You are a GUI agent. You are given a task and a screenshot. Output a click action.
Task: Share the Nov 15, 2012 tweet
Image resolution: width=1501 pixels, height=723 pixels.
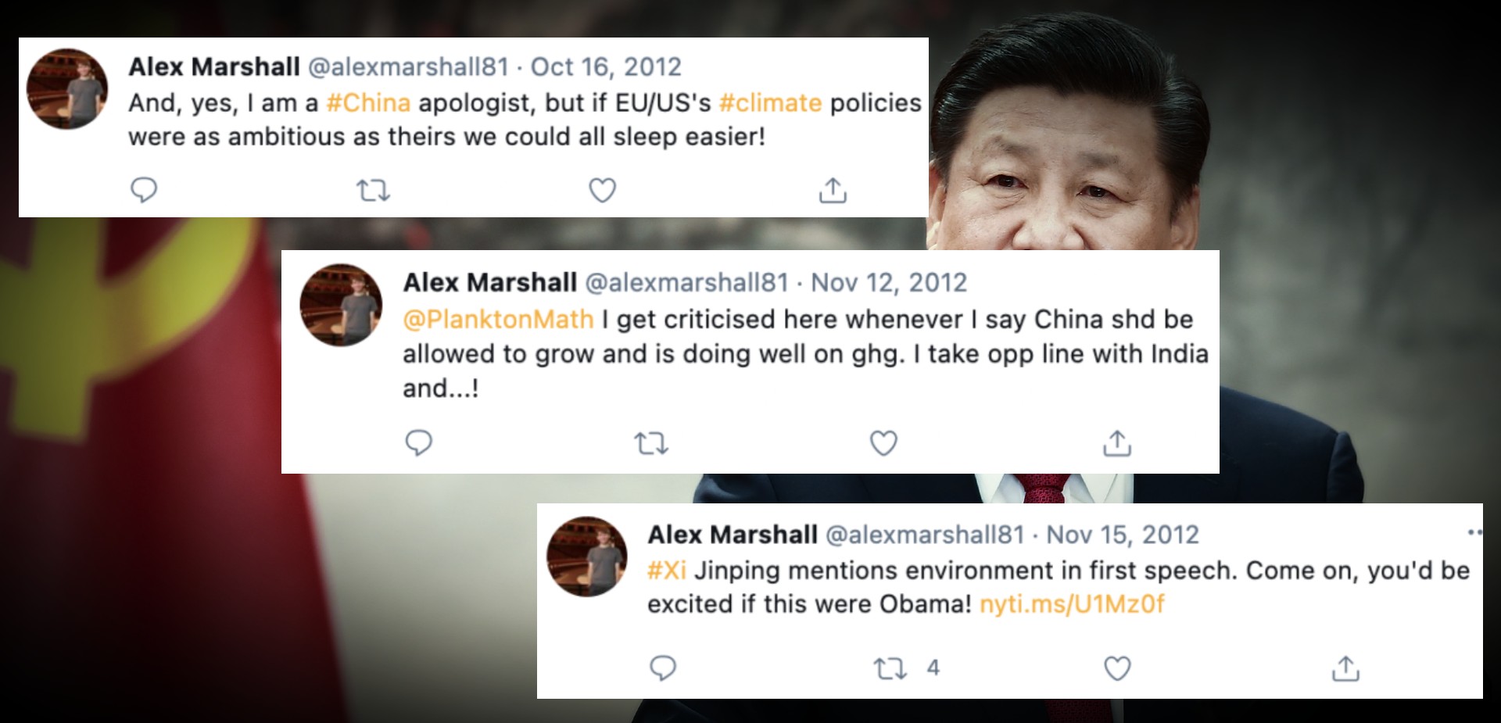1345,668
